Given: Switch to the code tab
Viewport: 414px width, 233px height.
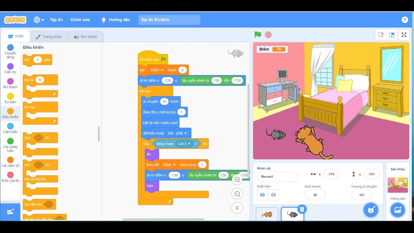Looking at the screenshot, I should click(16, 36).
